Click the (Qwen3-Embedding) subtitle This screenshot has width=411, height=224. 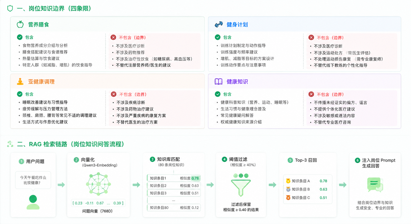tap(100, 165)
